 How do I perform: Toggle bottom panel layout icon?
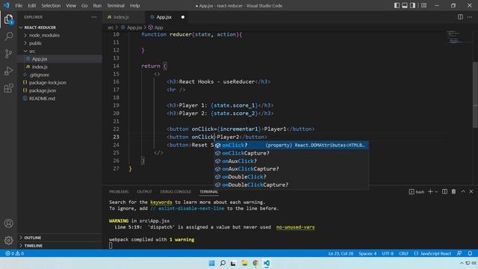(405, 5)
